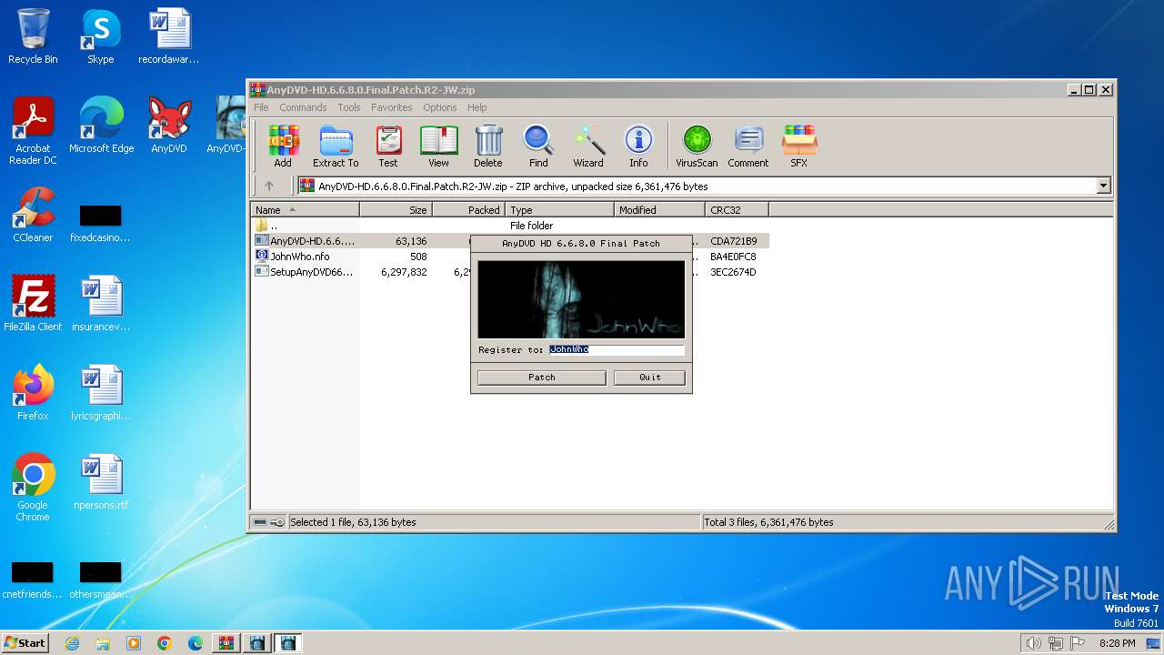1164x655 pixels.
Task: Open lyricsgraphi document on desktop
Action: [101, 393]
